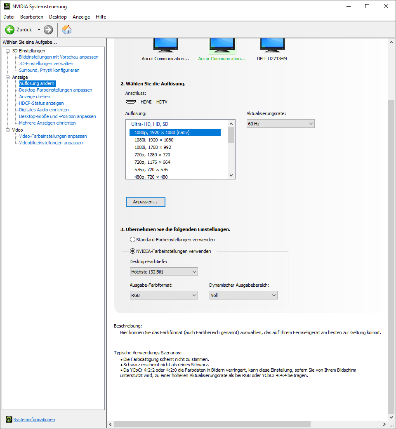Click the main pane scroll down arrow
The image size is (396, 429).
[x=391, y=417]
